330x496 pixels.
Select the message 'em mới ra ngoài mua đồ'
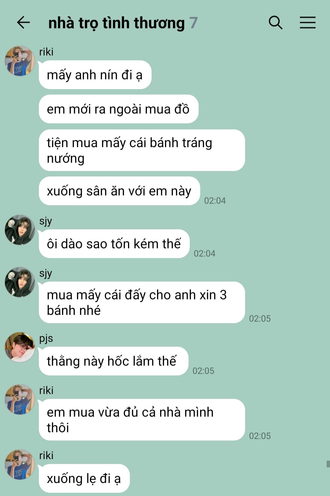tap(119, 109)
